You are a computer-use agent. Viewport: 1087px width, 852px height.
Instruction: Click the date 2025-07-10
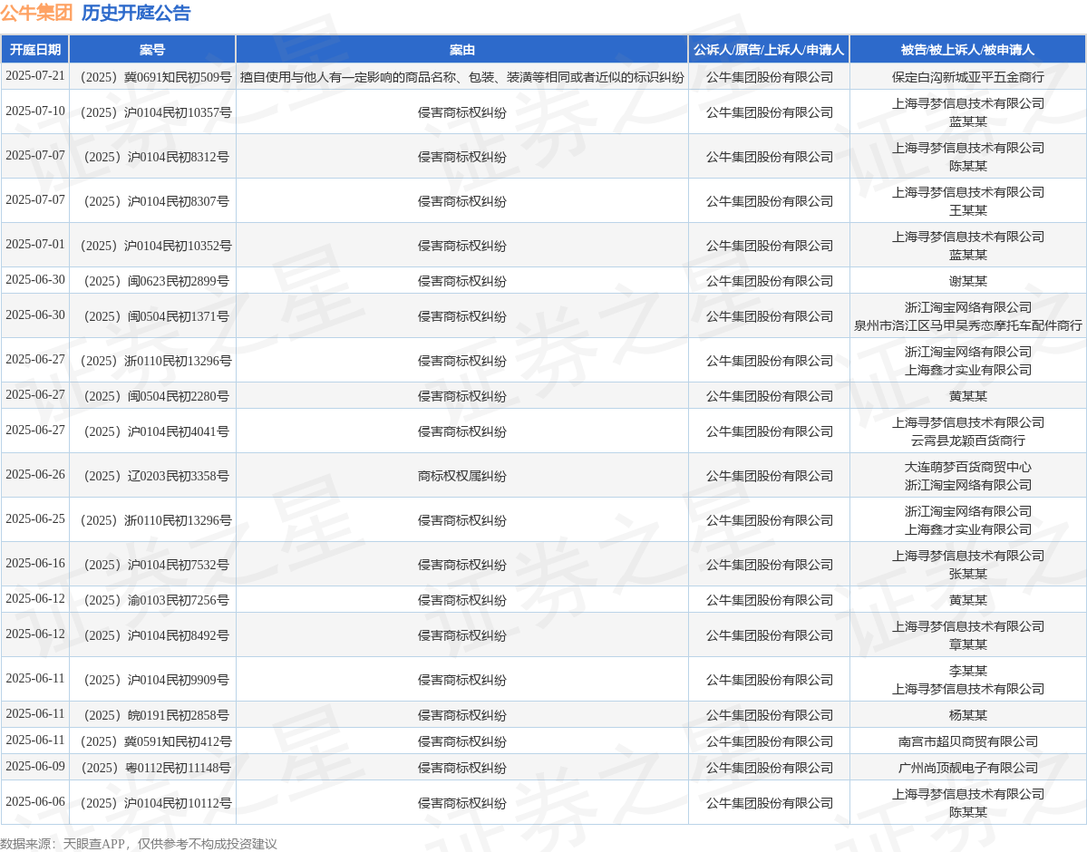point(35,111)
